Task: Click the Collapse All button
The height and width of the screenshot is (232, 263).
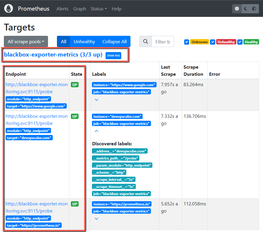Action: tap(114, 41)
